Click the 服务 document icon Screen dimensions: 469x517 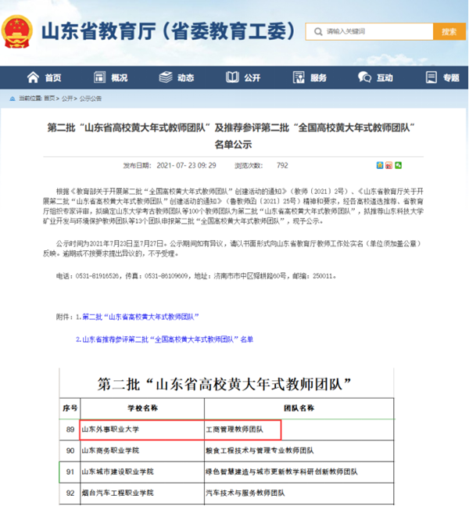coord(299,77)
